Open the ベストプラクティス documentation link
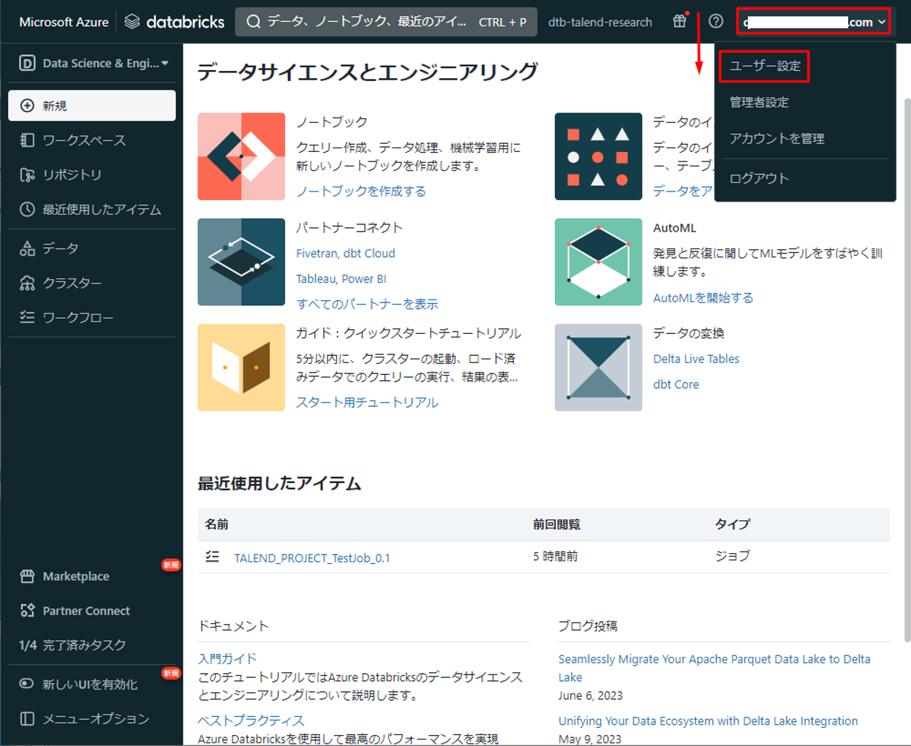911x746 pixels. [x=251, y=720]
